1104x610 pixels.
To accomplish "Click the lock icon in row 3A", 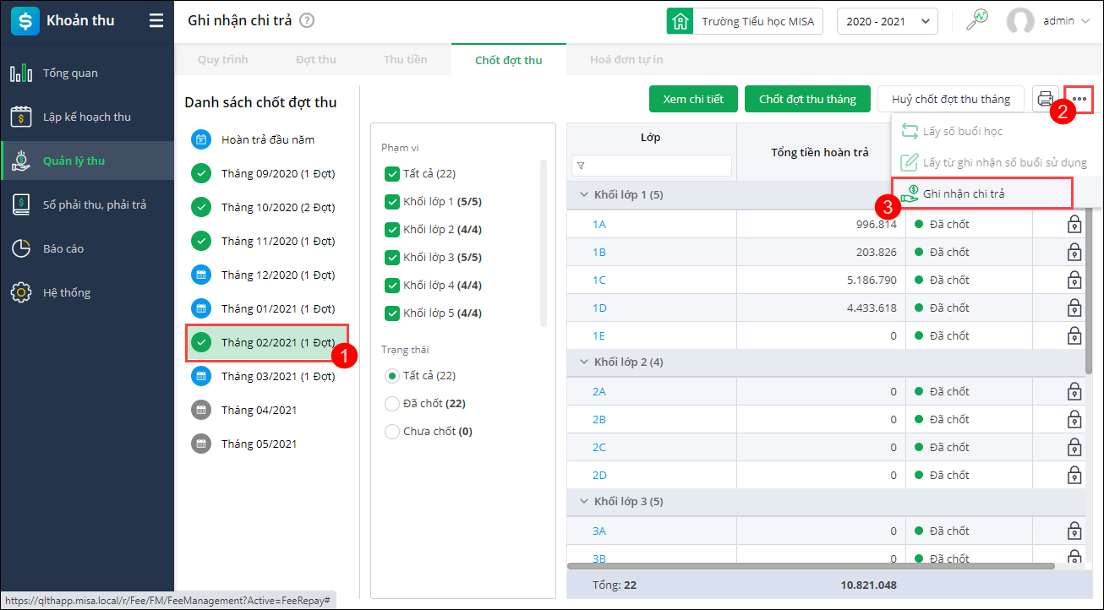I will coord(1074,531).
